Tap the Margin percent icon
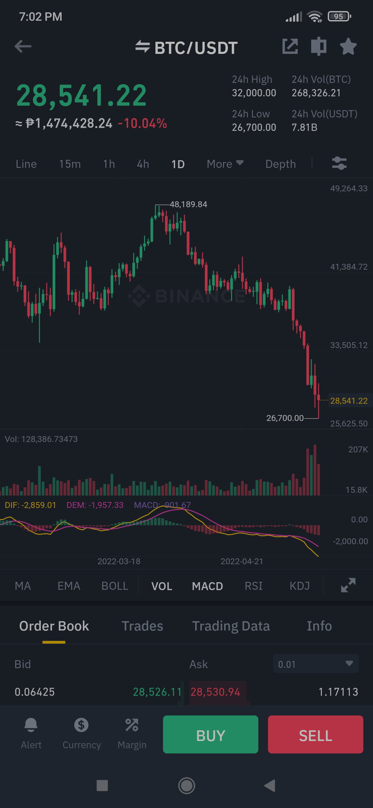The image size is (373, 808). [132, 724]
